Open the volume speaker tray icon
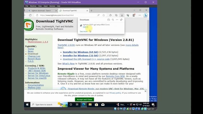 (x=141, y=104)
